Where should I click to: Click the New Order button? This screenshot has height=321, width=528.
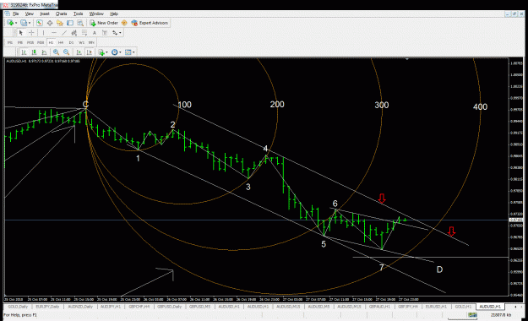pos(104,23)
